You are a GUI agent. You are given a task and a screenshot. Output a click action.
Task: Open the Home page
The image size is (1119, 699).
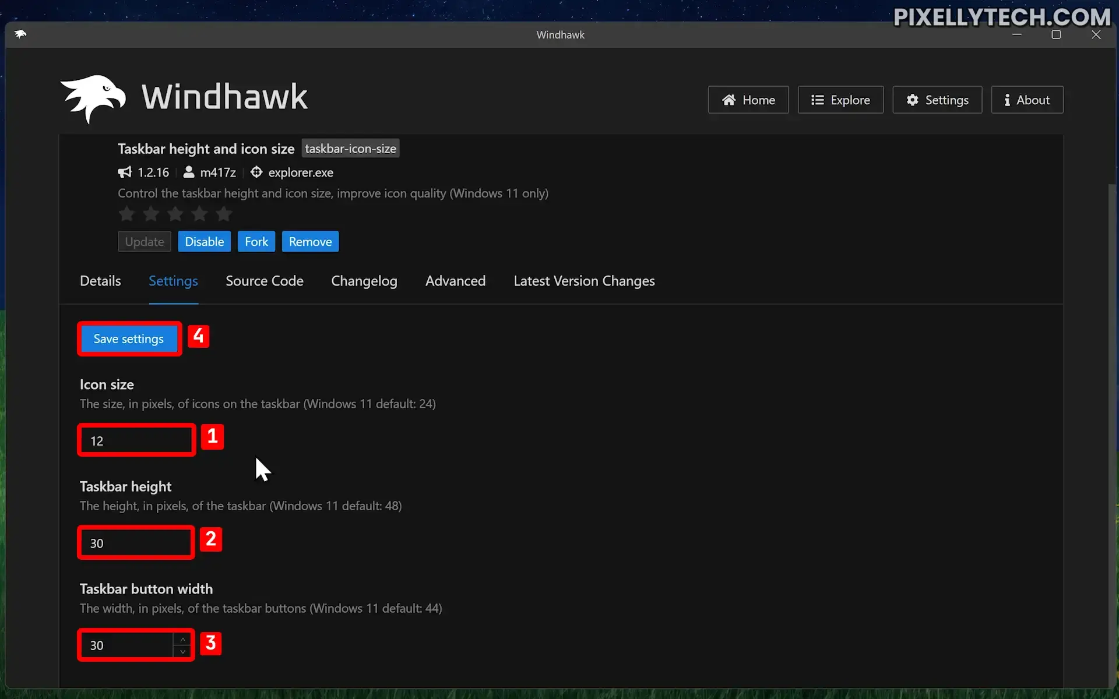748,100
